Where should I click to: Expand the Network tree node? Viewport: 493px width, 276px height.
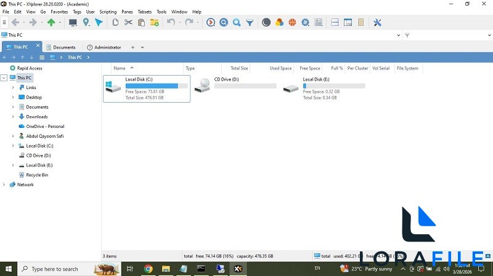point(4,185)
